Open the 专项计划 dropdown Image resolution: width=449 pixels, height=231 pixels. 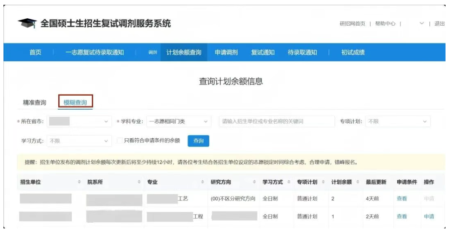click(398, 121)
